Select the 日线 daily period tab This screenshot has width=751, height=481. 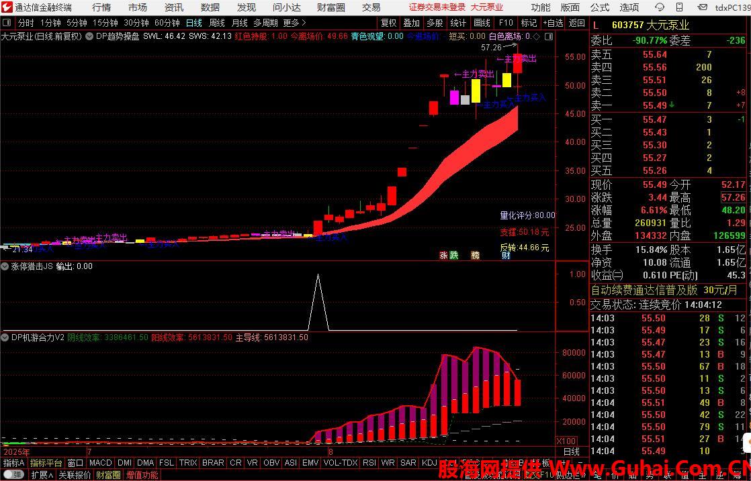194,22
